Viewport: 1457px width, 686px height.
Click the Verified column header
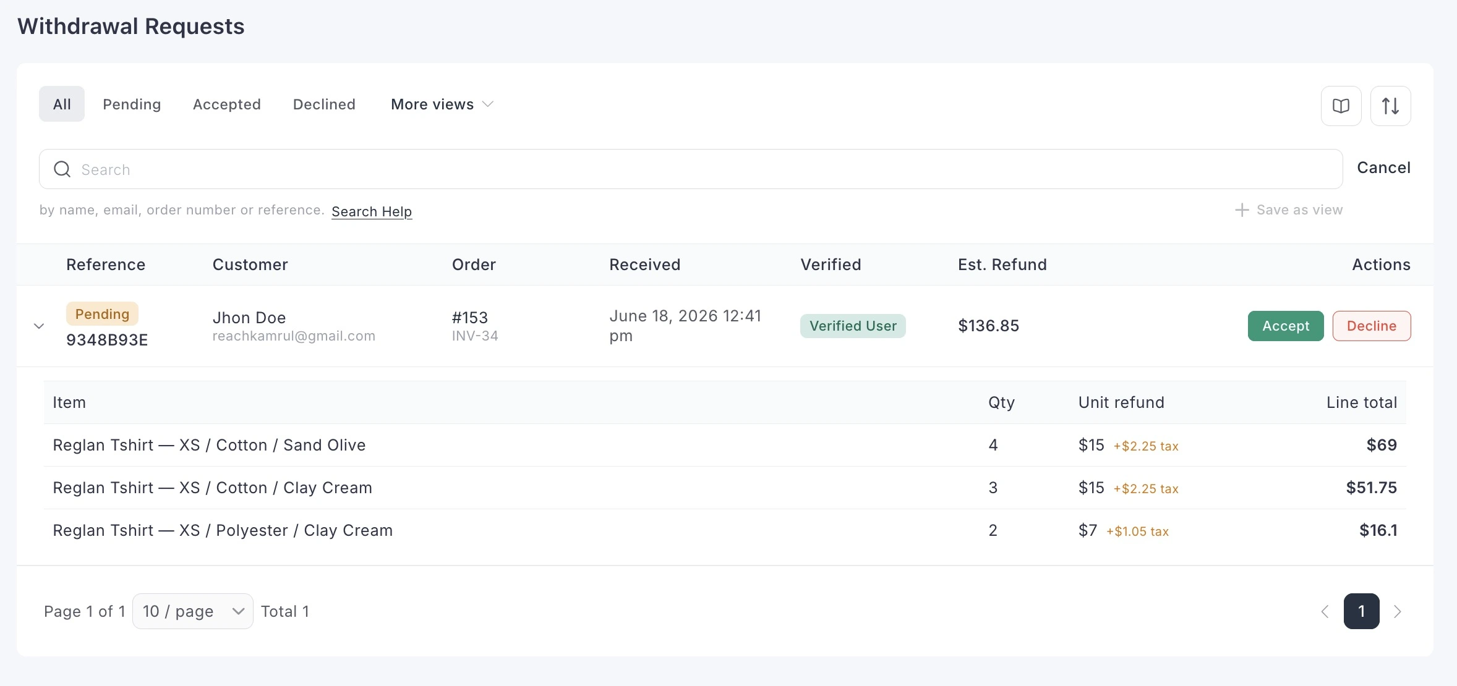831,265
